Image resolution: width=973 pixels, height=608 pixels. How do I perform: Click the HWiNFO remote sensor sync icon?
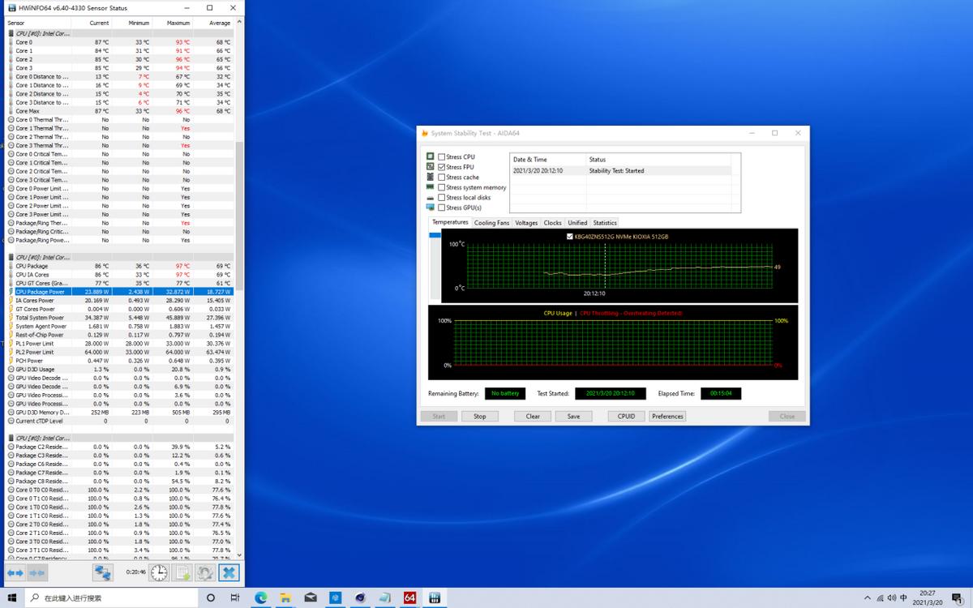tap(103, 573)
